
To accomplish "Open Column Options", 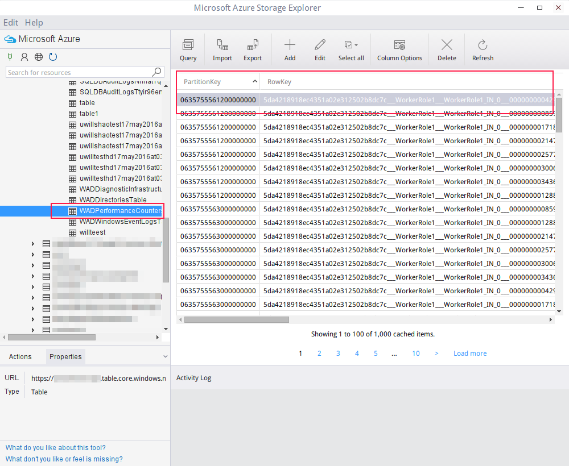I will [399, 49].
